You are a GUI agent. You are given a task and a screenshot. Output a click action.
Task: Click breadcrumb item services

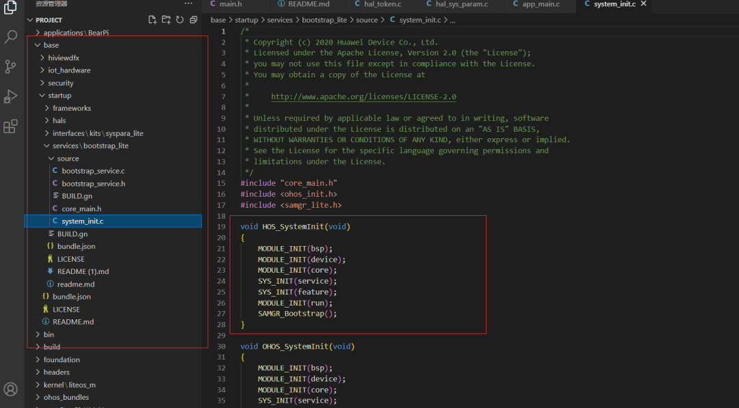[x=280, y=20]
